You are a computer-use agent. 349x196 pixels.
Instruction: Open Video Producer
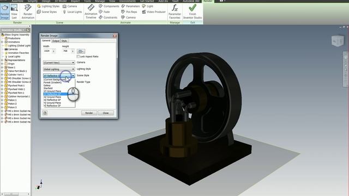(154, 12)
